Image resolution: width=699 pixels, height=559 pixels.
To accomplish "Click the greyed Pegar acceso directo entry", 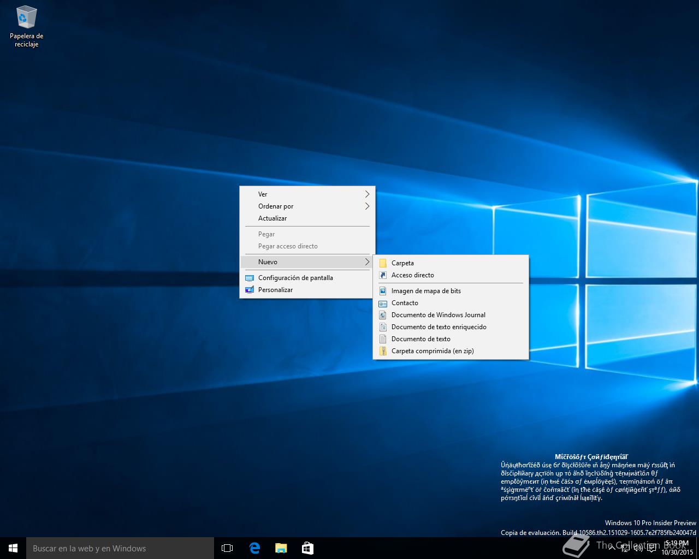I will pos(307,246).
